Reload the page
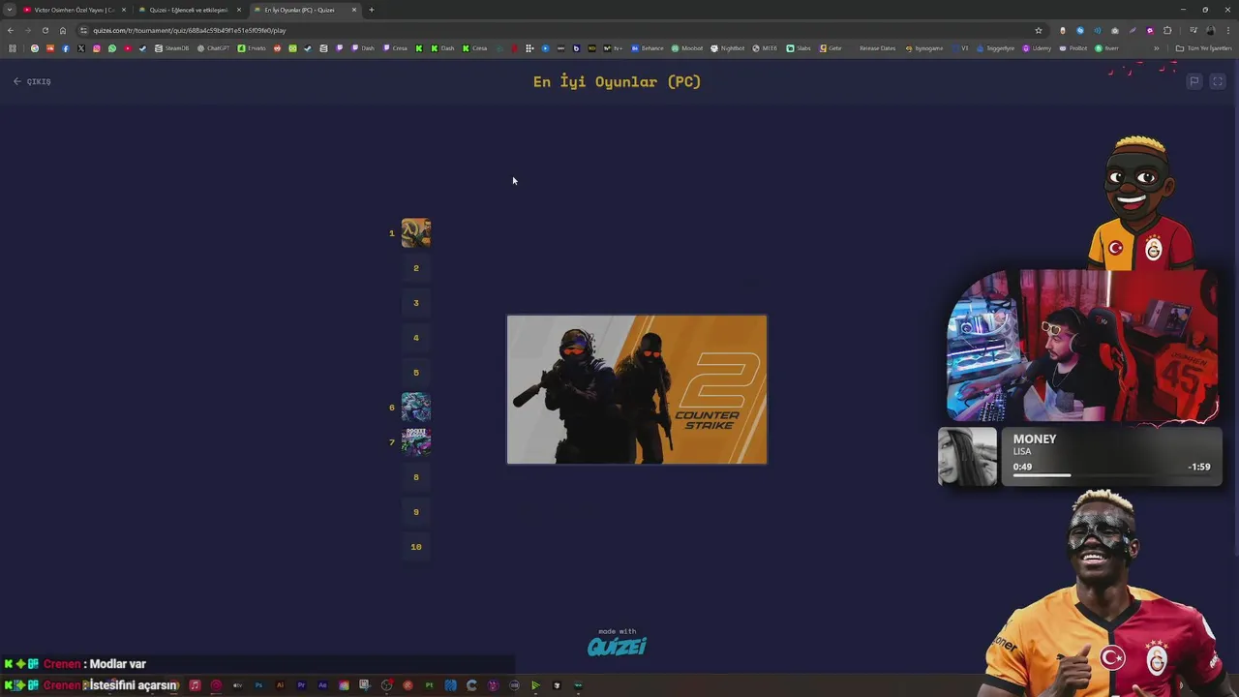The image size is (1239, 697). 45,30
